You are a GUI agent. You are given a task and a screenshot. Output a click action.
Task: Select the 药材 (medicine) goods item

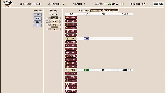(x=71, y=59)
